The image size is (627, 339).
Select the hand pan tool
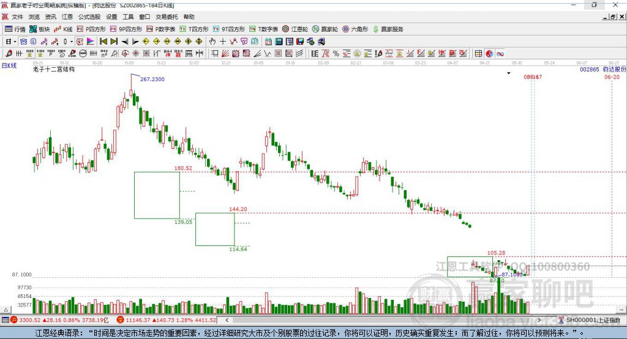tap(212, 42)
